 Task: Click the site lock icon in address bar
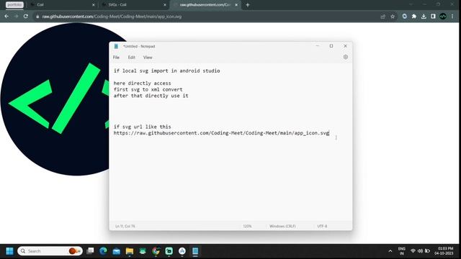(x=37, y=17)
